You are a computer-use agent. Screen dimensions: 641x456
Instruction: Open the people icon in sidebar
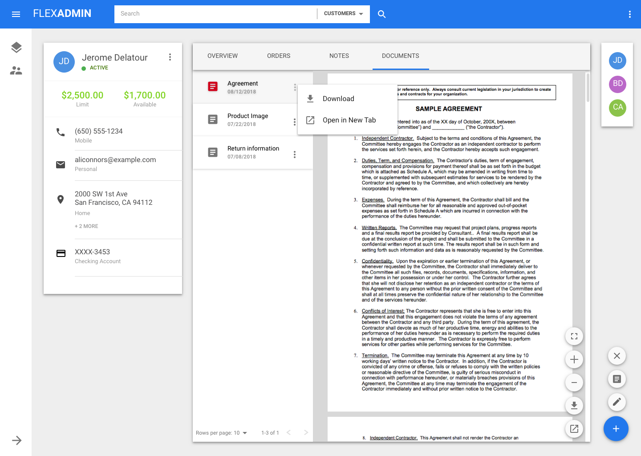click(x=16, y=70)
